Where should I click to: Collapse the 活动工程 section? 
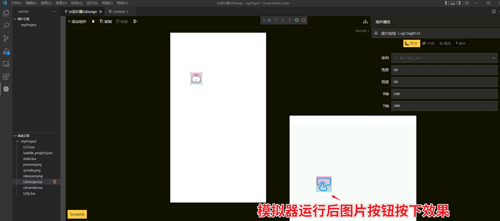[x=15, y=136]
